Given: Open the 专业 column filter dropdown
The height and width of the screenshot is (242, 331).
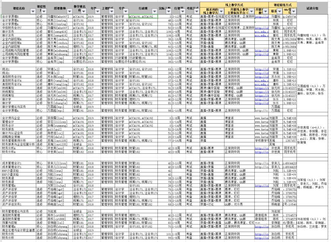Looking at the screenshot, I should (x=125, y=11).
